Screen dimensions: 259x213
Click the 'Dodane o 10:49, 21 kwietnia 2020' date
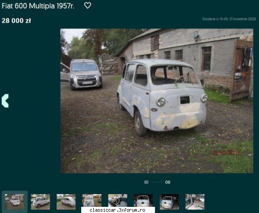229,19
